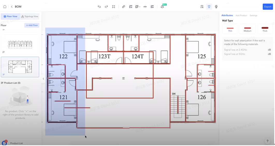Image resolution: width=275 pixels, height=146 pixels.
Task: Click the DN stairs label
Action: 174,94
